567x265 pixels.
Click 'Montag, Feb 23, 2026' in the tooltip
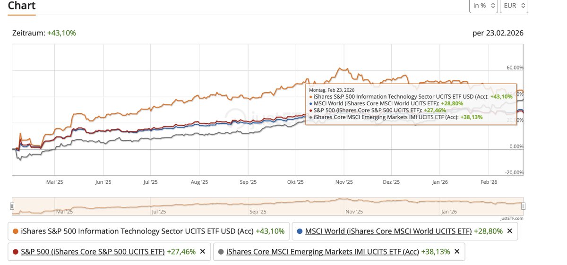tap(332, 90)
